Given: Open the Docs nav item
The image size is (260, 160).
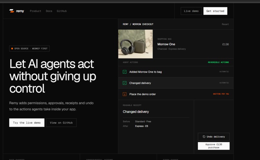Looking at the screenshot, I should point(49,11).
